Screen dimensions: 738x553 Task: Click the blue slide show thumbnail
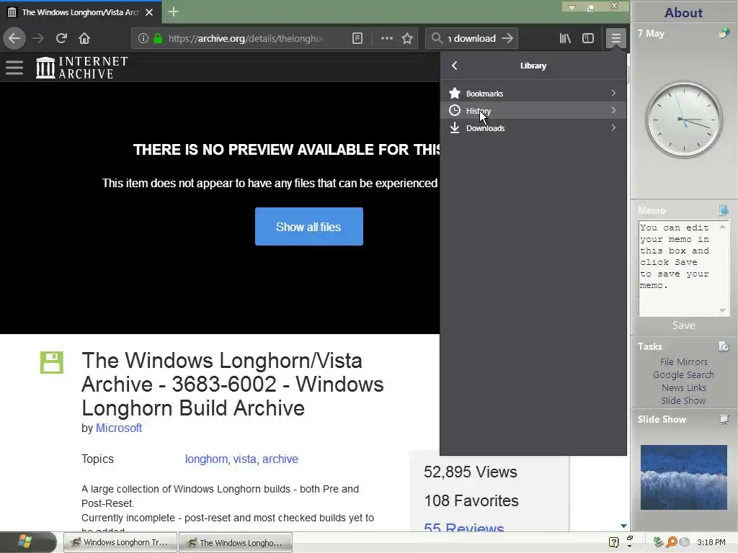(683, 477)
